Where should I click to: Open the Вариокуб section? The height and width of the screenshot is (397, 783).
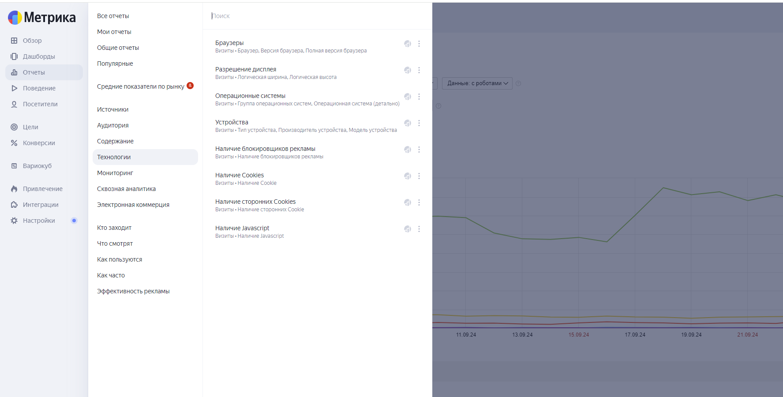point(37,166)
